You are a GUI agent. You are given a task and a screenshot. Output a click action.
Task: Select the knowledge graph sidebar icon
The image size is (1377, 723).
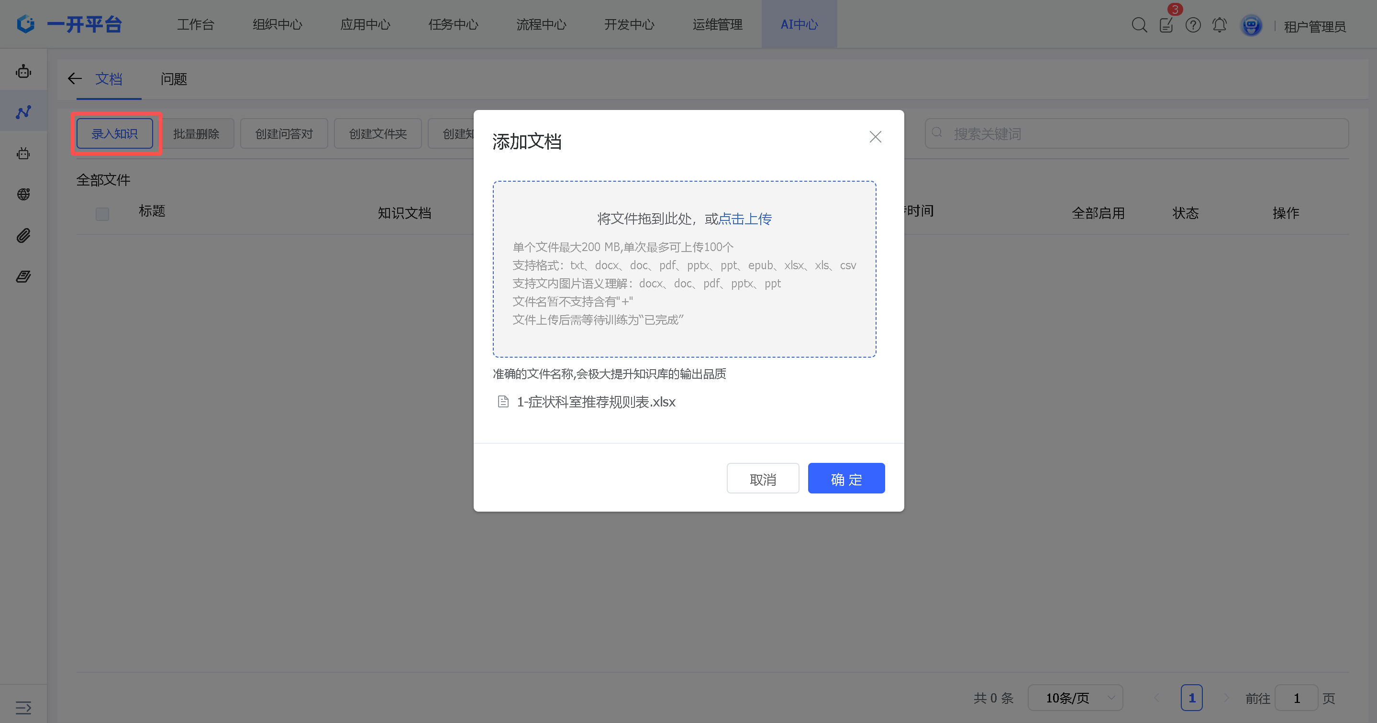(x=23, y=112)
